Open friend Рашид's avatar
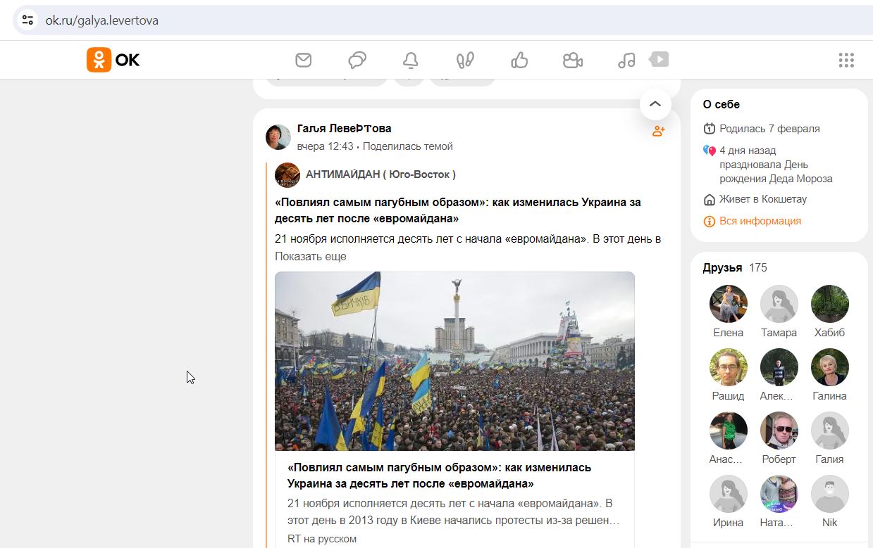The width and height of the screenshot is (873, 548). point(729,367)
